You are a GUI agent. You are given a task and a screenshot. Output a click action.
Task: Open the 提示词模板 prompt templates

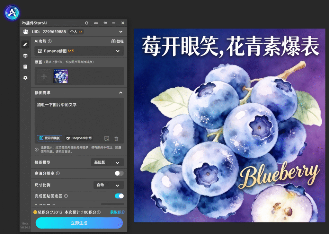click(49, 138)
